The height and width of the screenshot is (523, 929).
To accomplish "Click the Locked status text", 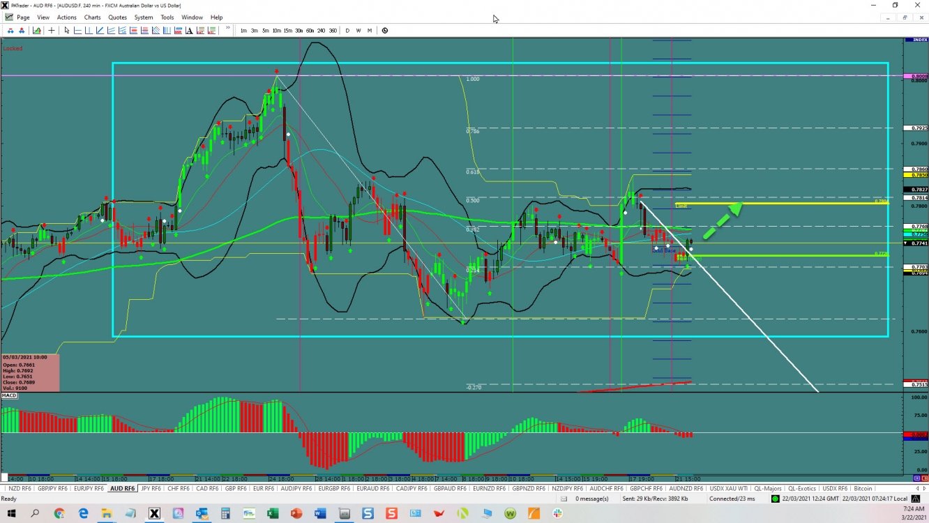I will [x=13, y=49].
